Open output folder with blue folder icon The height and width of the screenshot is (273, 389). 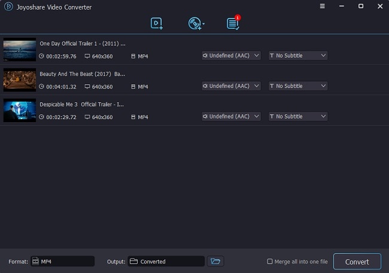pyautogui.click(x=215, y=262)
